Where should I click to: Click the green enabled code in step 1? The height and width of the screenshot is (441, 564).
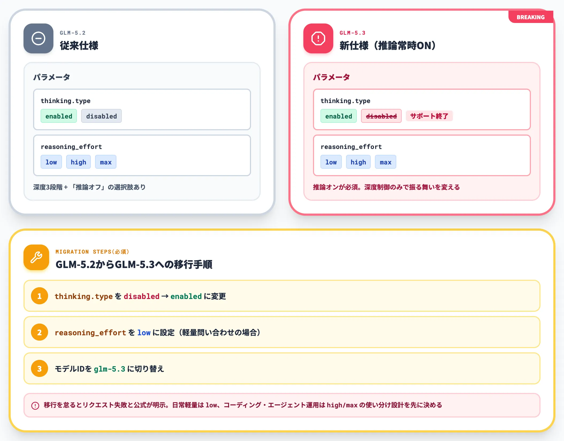[x=186, y=296]
